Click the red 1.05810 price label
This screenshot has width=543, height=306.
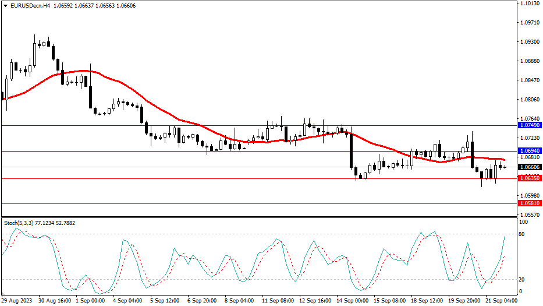point(530,203)
